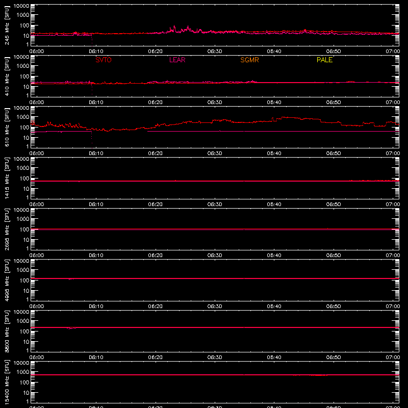Click 06:50 time label under 1415 MHz panel
Image resolution: width=408 pixels, height=408 pixels.
click(334, 205)
